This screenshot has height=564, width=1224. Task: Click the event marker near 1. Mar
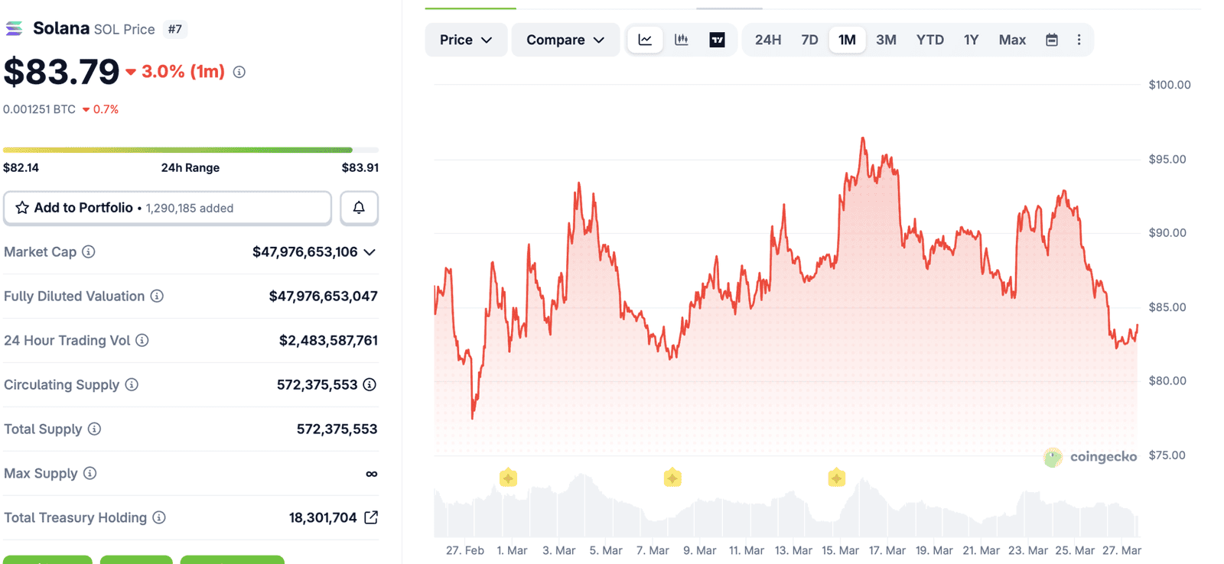(x=508, y=478)
